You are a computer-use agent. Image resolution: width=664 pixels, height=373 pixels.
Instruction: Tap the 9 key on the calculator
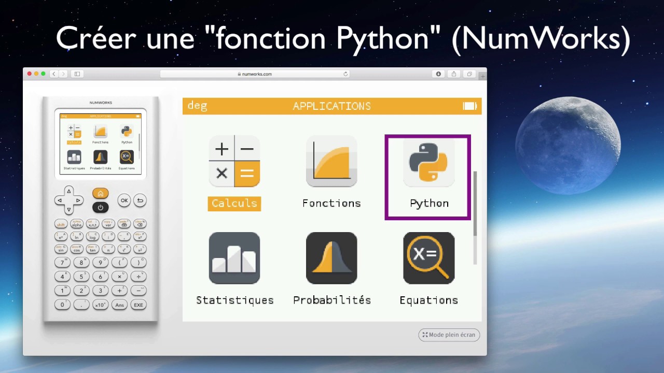click(x=101, y=263)
